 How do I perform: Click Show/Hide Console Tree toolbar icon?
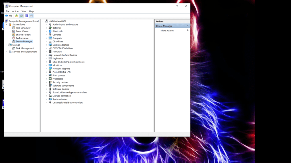[21, 16]
